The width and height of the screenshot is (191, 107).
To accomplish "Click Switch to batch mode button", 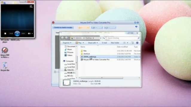I will 63,28.
